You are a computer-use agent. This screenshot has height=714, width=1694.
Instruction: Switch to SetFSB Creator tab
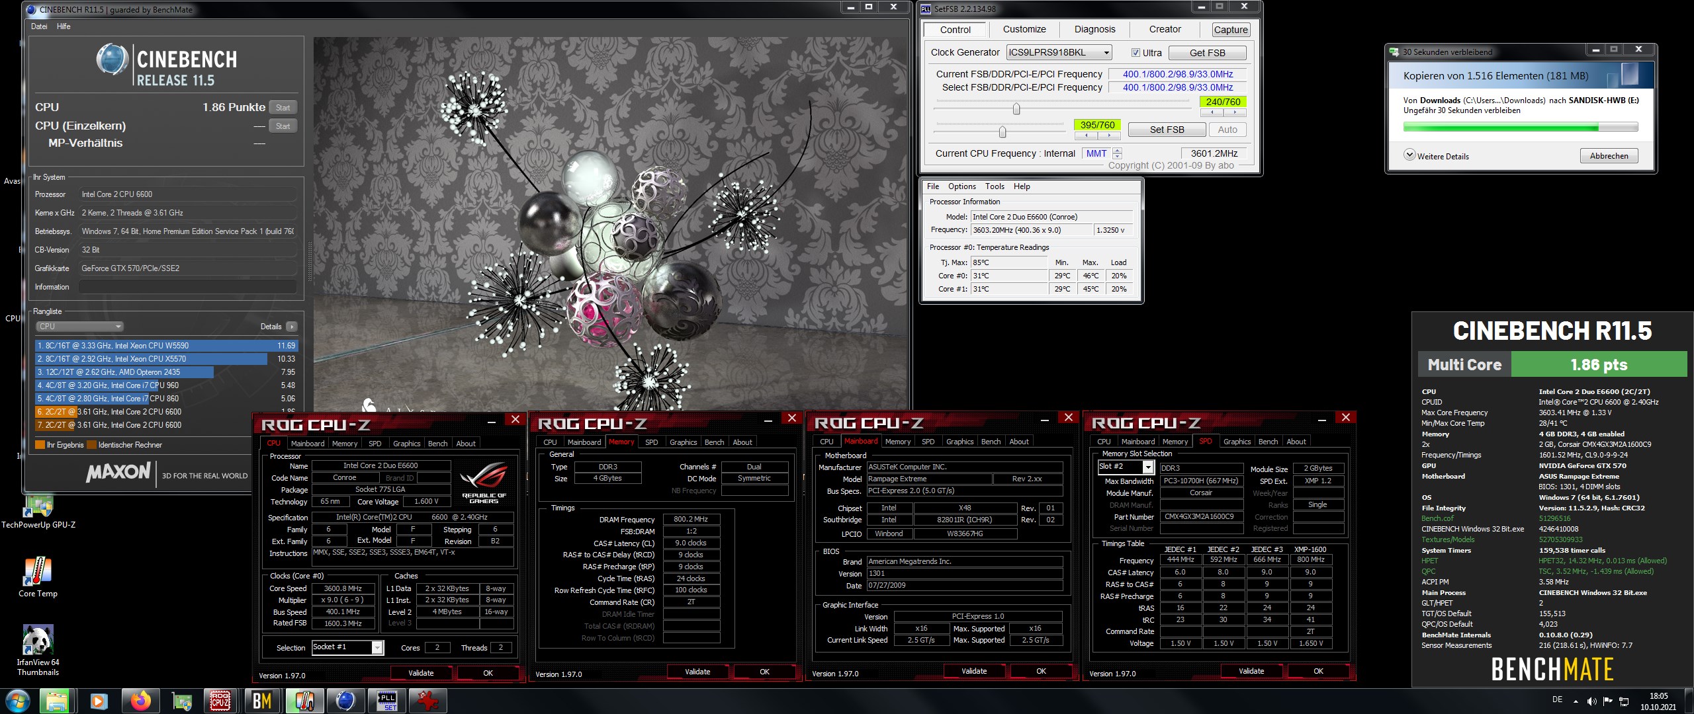point(1165,29)
